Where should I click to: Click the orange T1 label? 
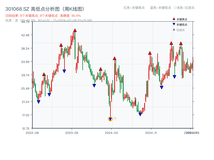coord(115,119)
